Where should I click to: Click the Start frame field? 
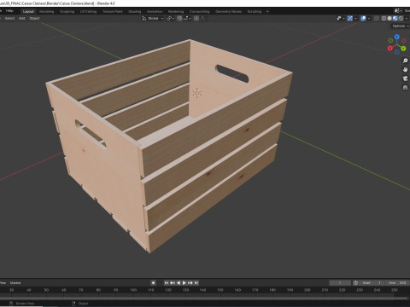tap(372, 283)
